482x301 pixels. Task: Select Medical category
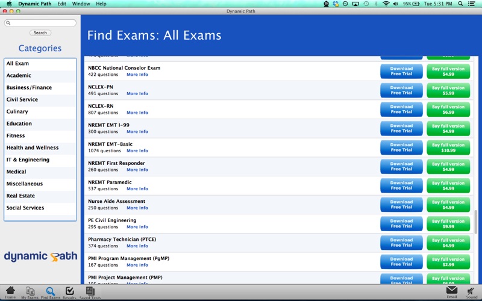40,172
